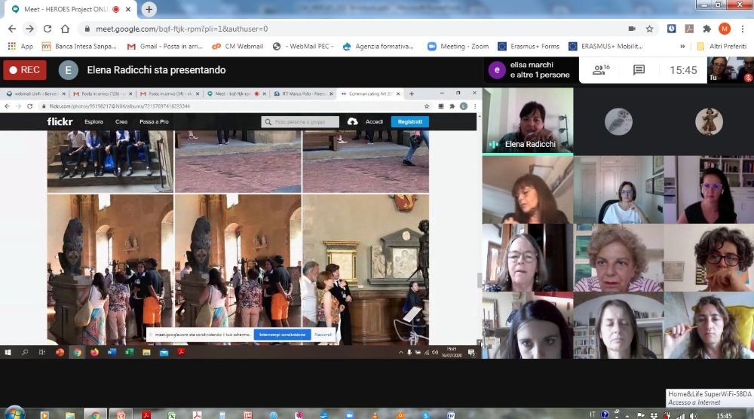Open the Apps shortcut in bookmarks bar
The image size is (754, 419).
tap(20, 46)
